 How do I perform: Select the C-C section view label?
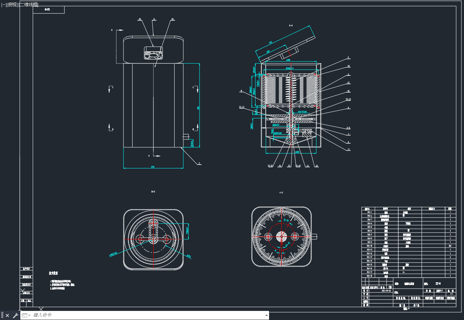281,192
